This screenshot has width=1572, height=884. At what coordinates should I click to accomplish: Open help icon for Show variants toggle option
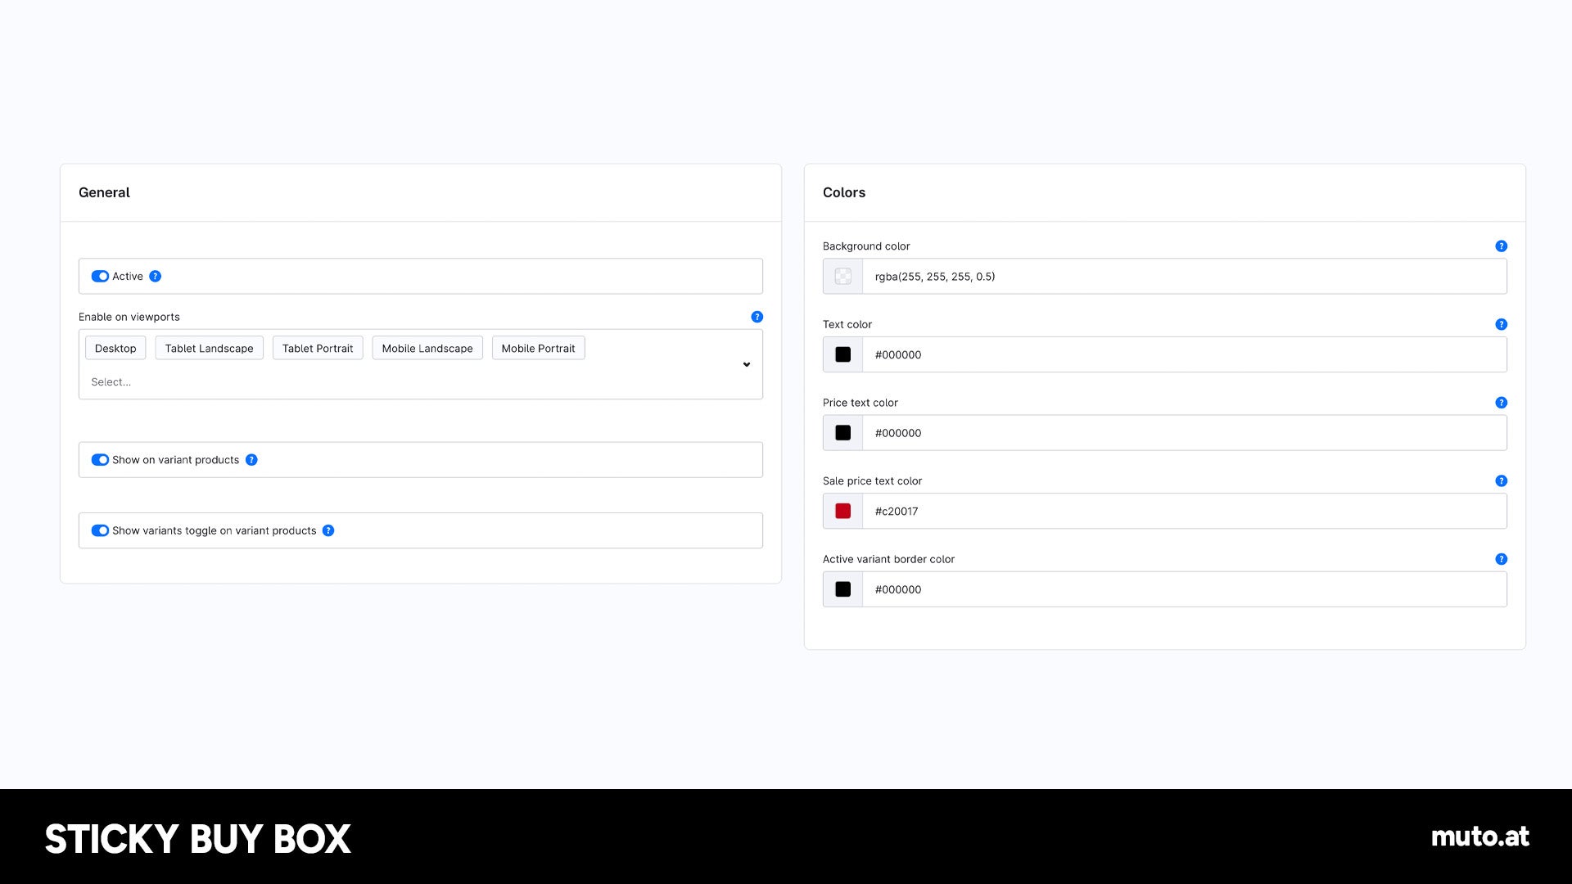(328, 530)
